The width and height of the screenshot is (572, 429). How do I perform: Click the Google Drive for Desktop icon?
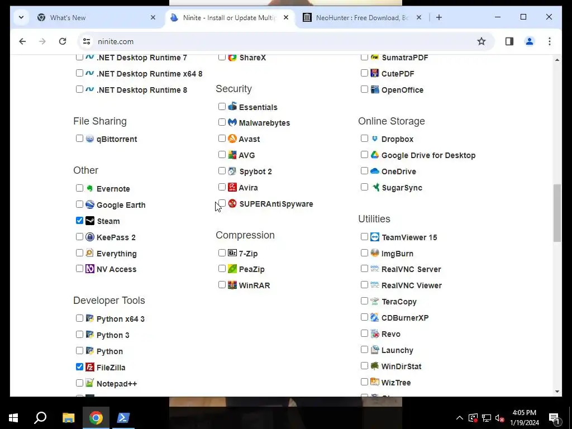(x=375, y=155)
